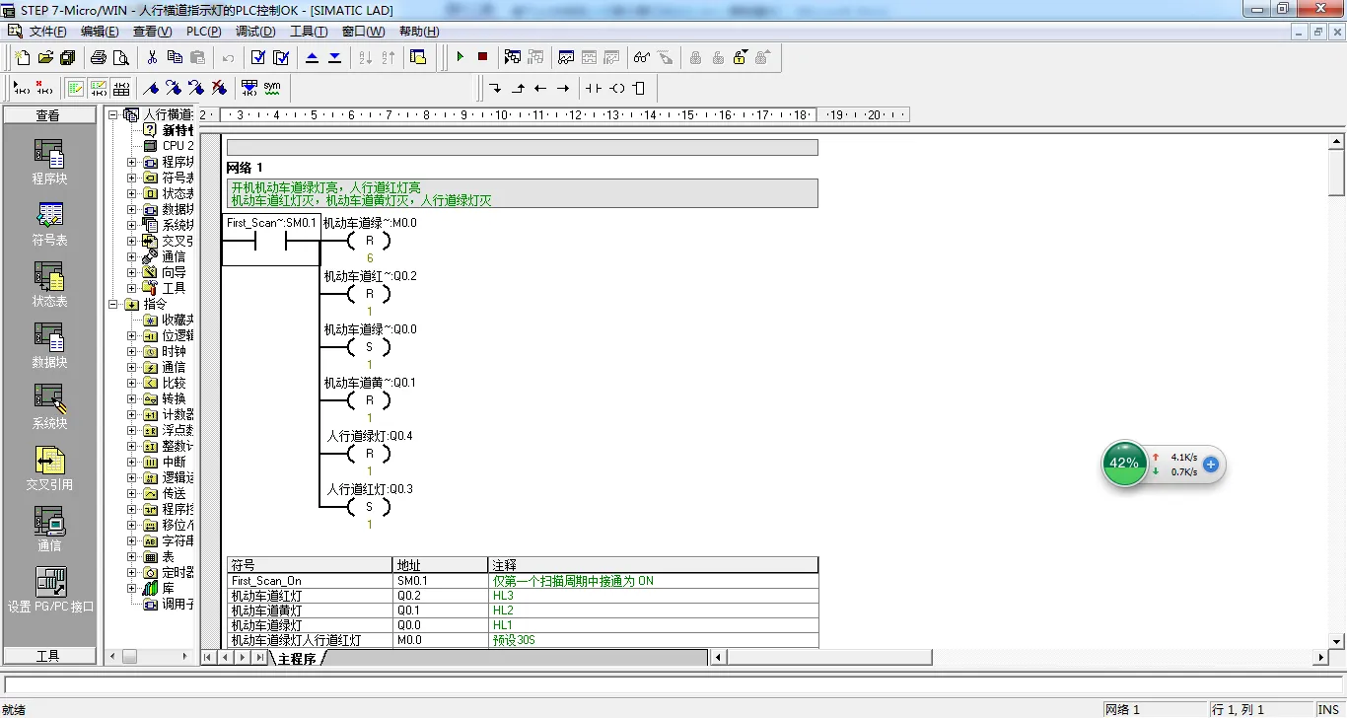Image resolution: width=1347 pixels, height=718 pixels.
Task: Switch to the 主程序 tab
Action: coord(297,658)
